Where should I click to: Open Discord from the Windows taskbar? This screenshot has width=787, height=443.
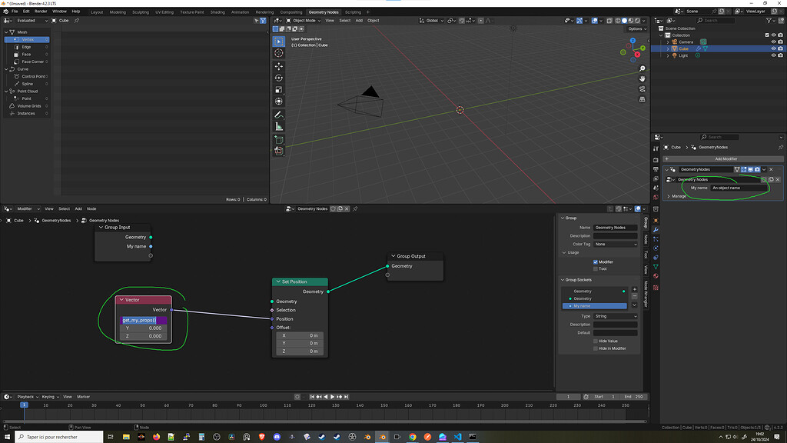point(277,437)
